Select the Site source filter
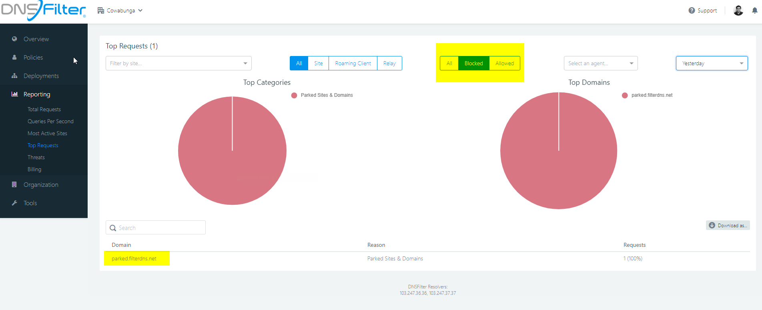Screen dimensions: 762x310 tap(319, 63)
